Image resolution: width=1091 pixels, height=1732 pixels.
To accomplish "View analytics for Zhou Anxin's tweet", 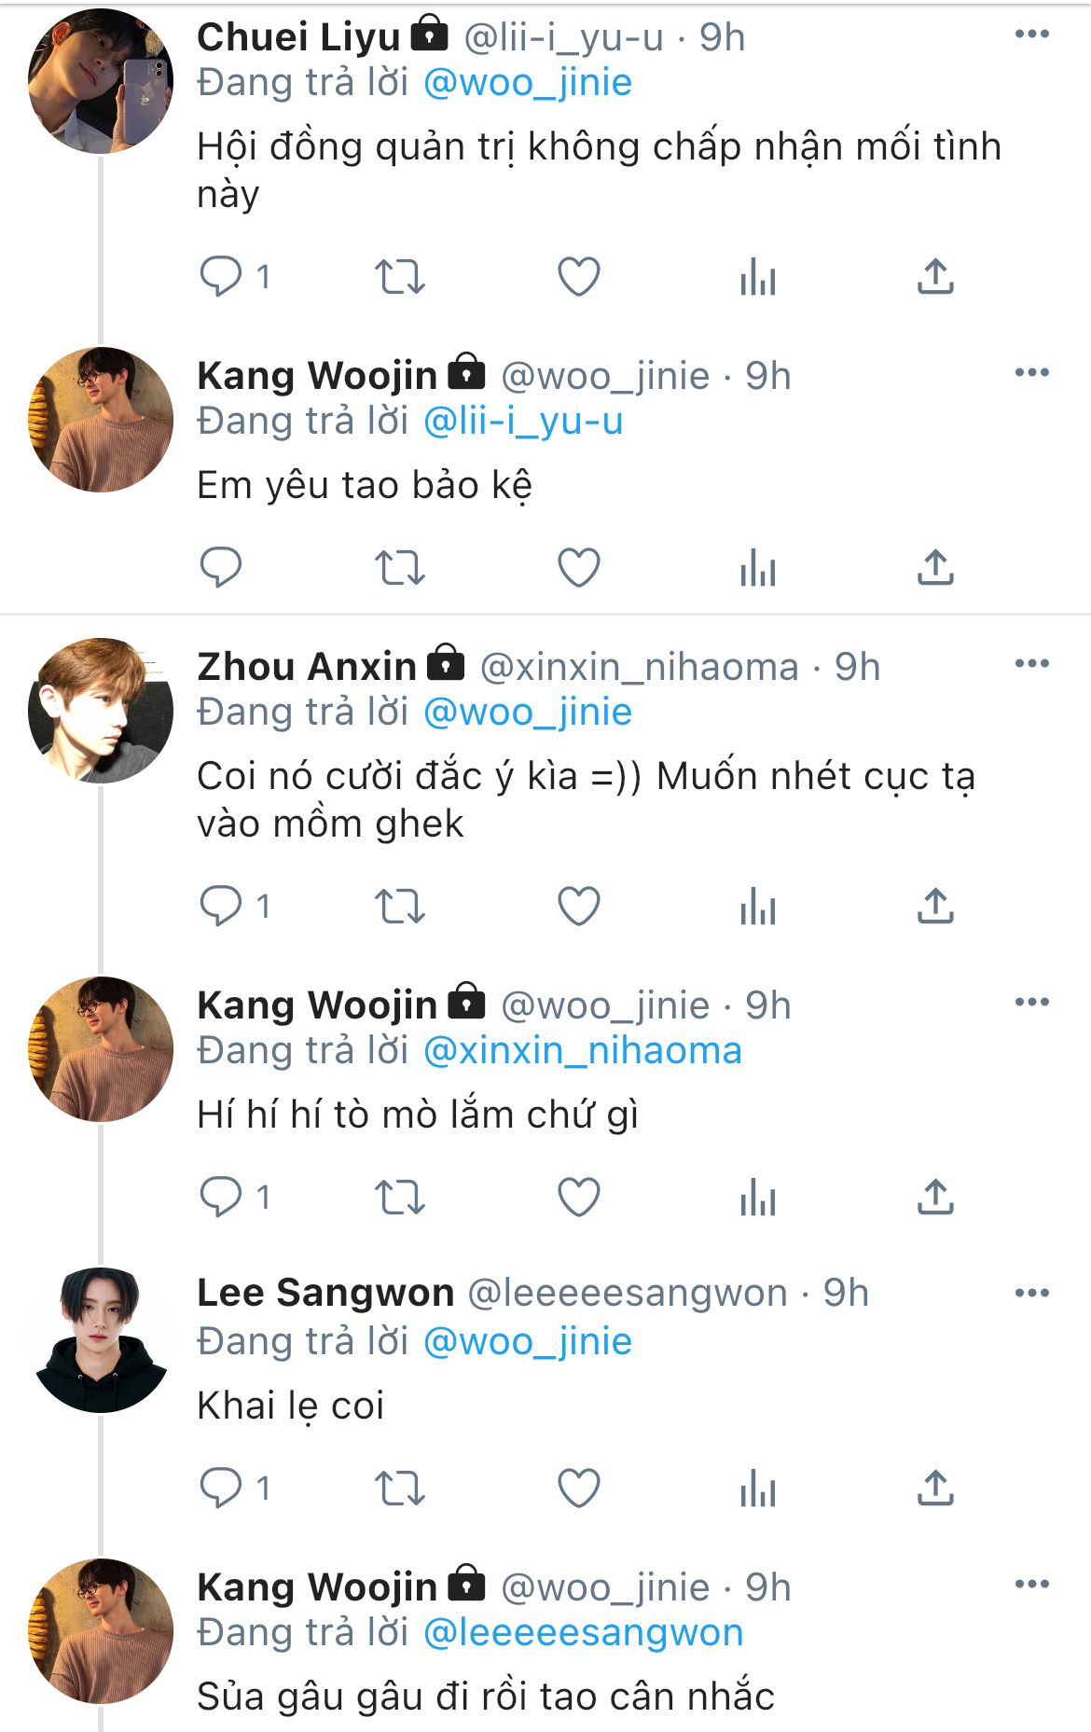I will click(757, 907).
